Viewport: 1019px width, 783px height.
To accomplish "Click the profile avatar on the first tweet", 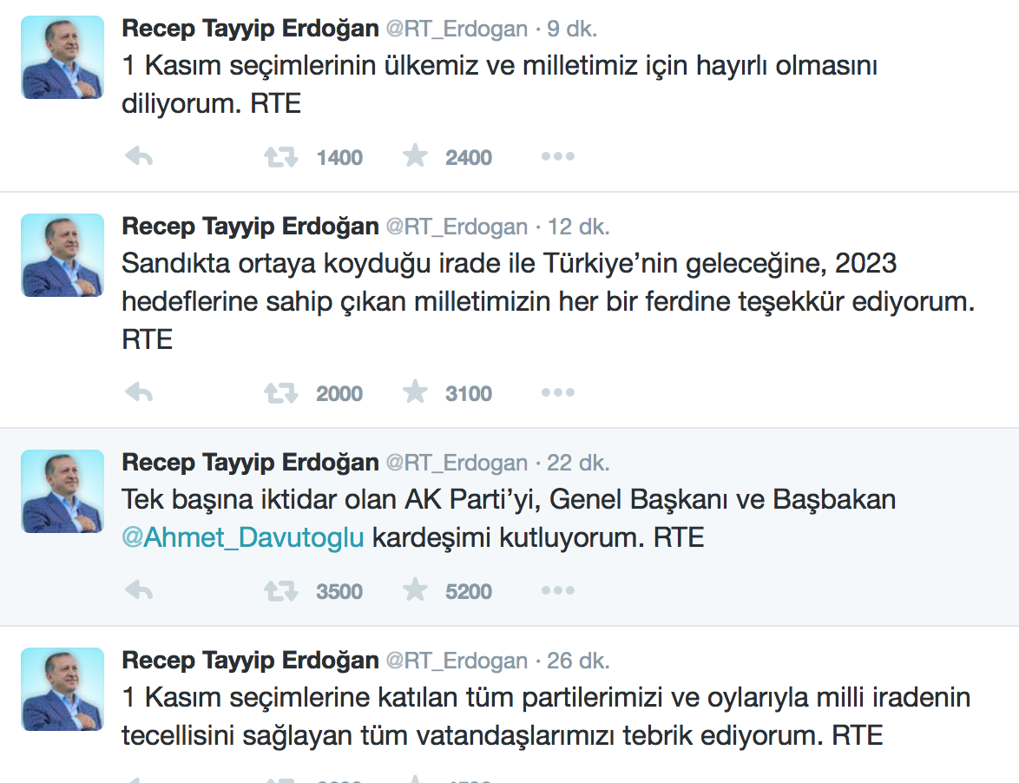I will 62,57.
